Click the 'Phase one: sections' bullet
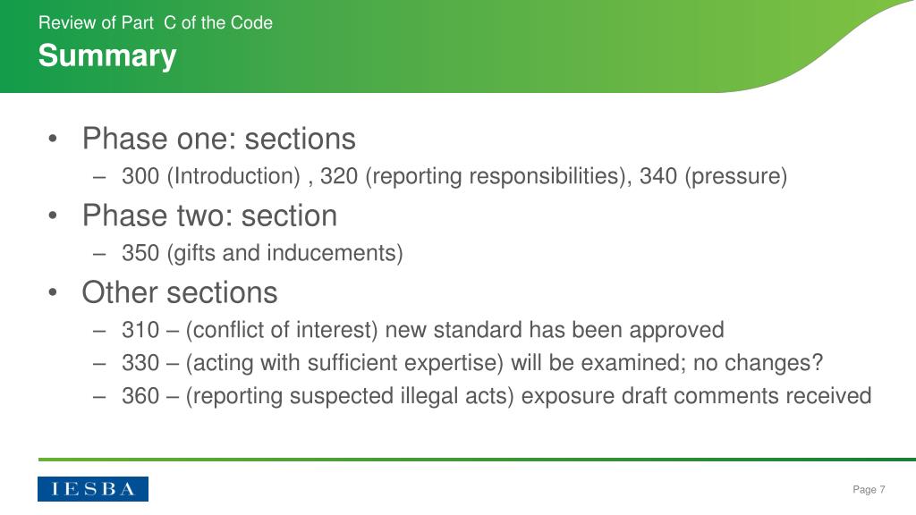Viewport: 916px width, 515px height. [x=218, y=139]
